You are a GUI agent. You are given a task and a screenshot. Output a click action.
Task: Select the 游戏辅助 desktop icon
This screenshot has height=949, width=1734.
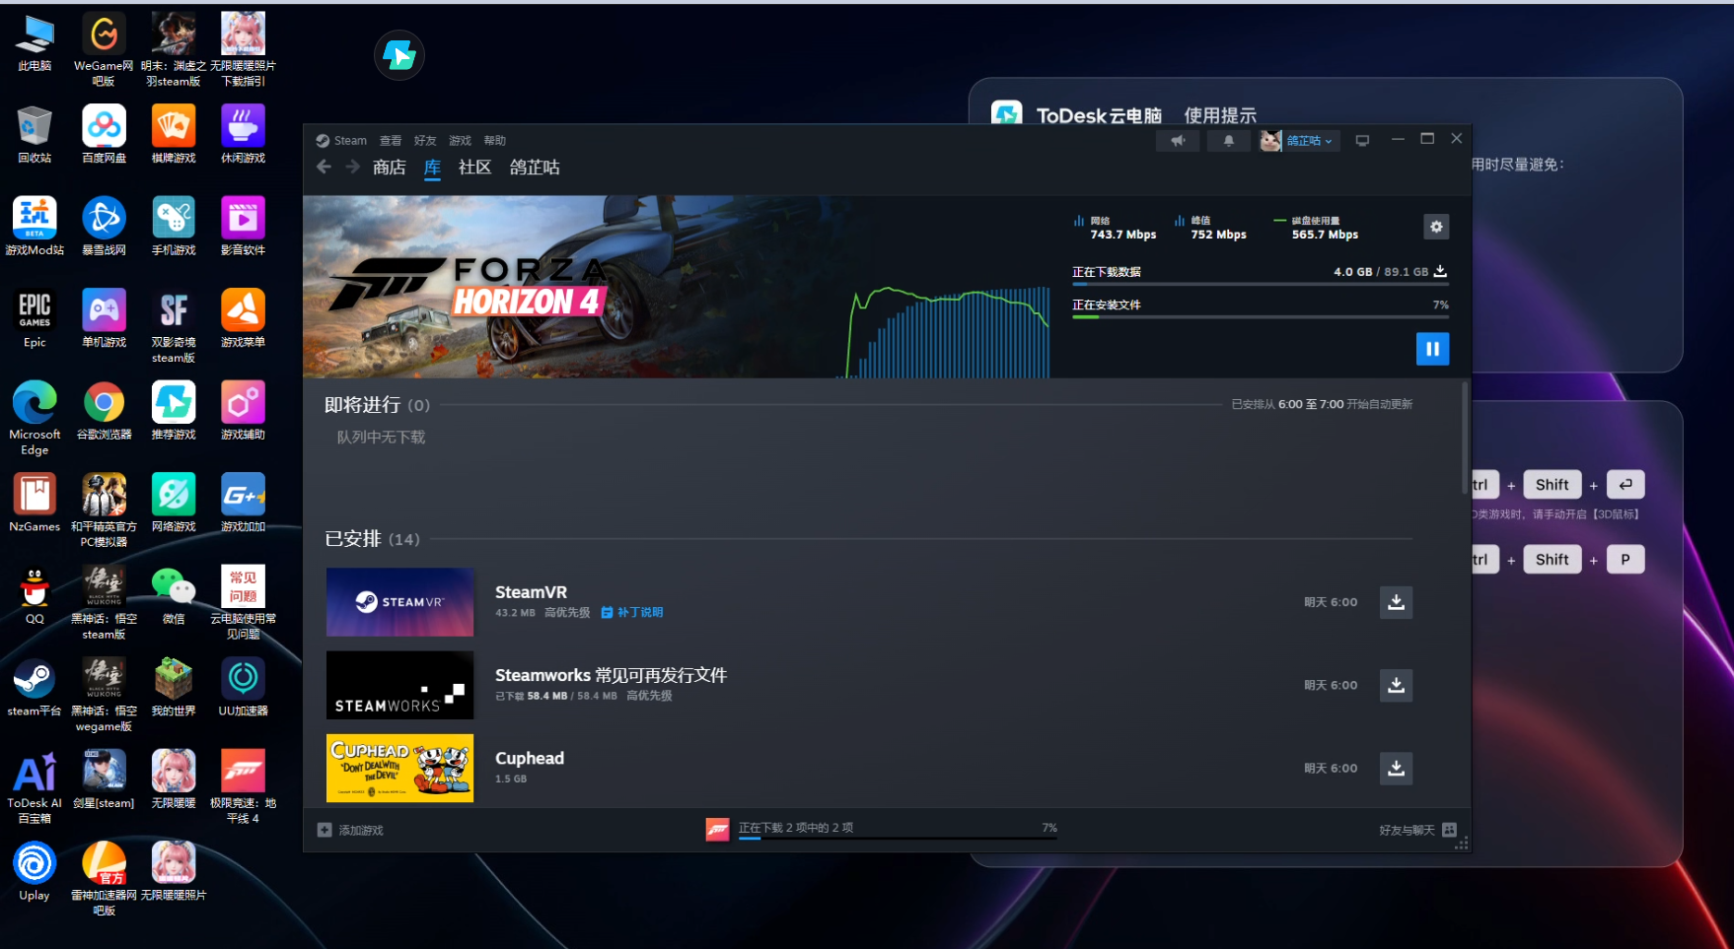coord(243,411)
